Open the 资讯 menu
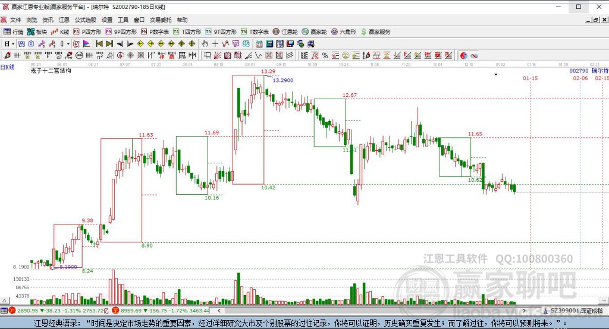Viewport: 609px width, 329px height. [x=48, y=20]
